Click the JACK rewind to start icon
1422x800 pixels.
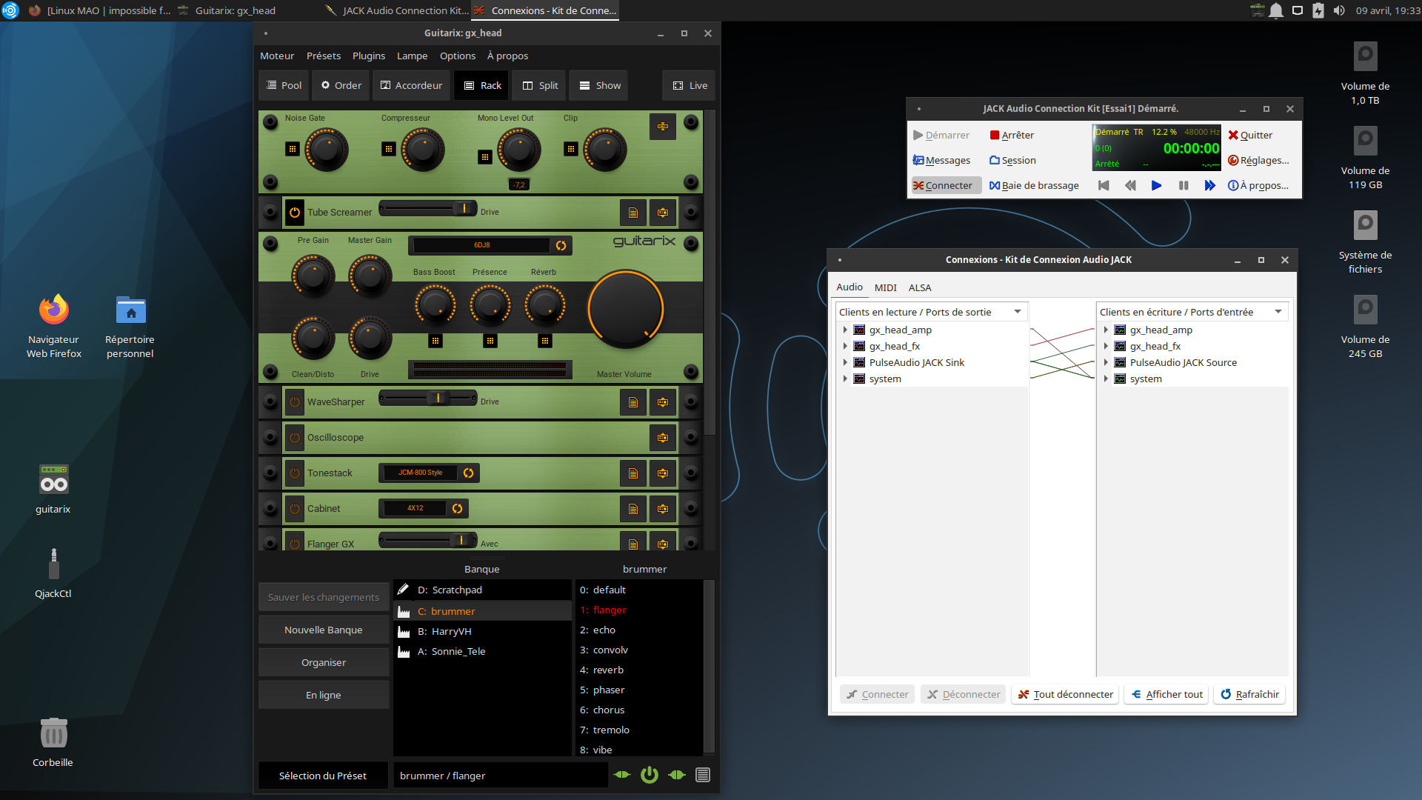click(x=1104, y=186)
